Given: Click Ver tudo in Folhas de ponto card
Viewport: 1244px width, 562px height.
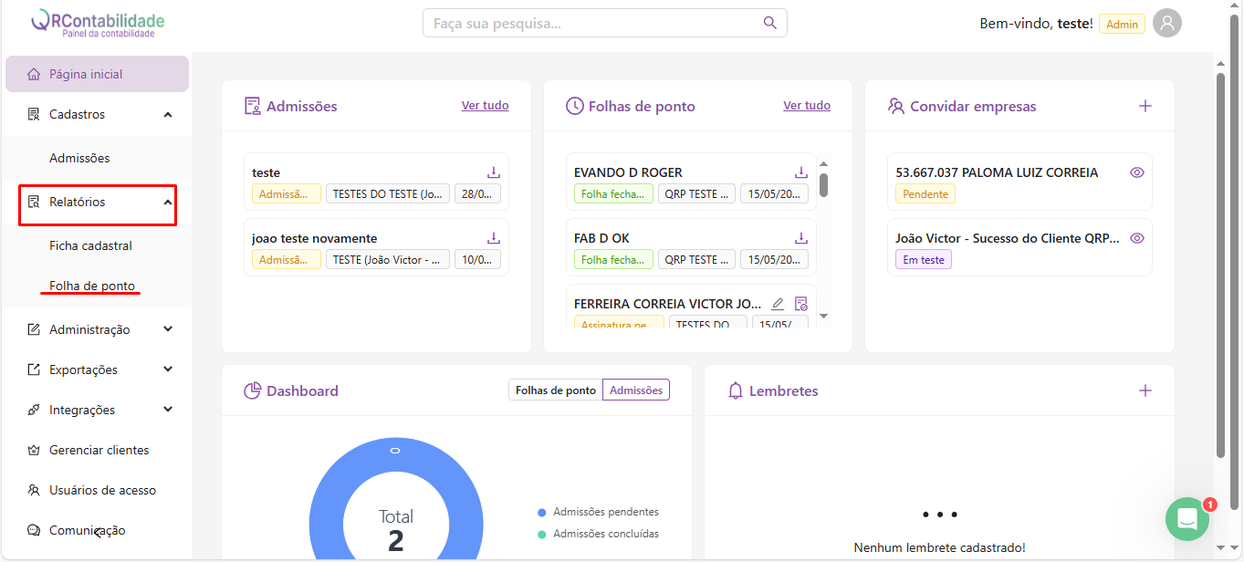Looking at the screenshot, I should 806,106.
